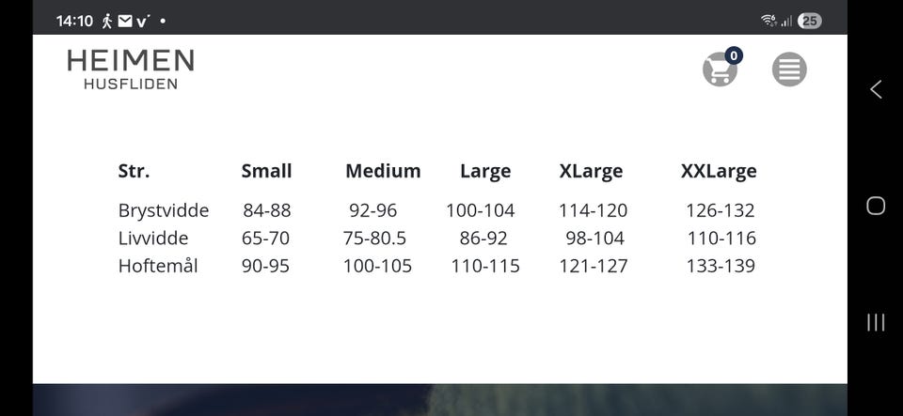Open the shopping cart icon

click(x=720, y=70)
